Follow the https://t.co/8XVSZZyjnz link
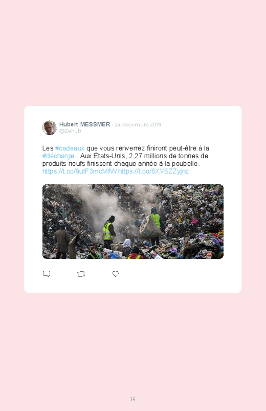 point(153,171)
